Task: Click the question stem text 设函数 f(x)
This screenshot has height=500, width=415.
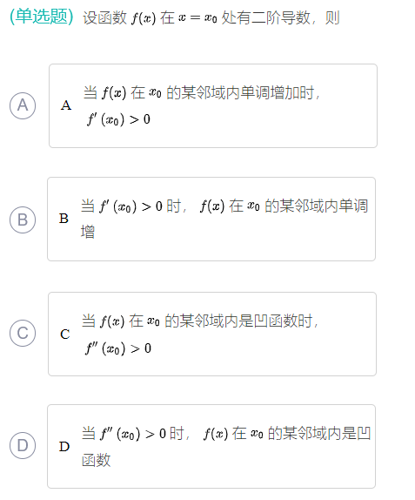Action: click(x=119, y=17)
